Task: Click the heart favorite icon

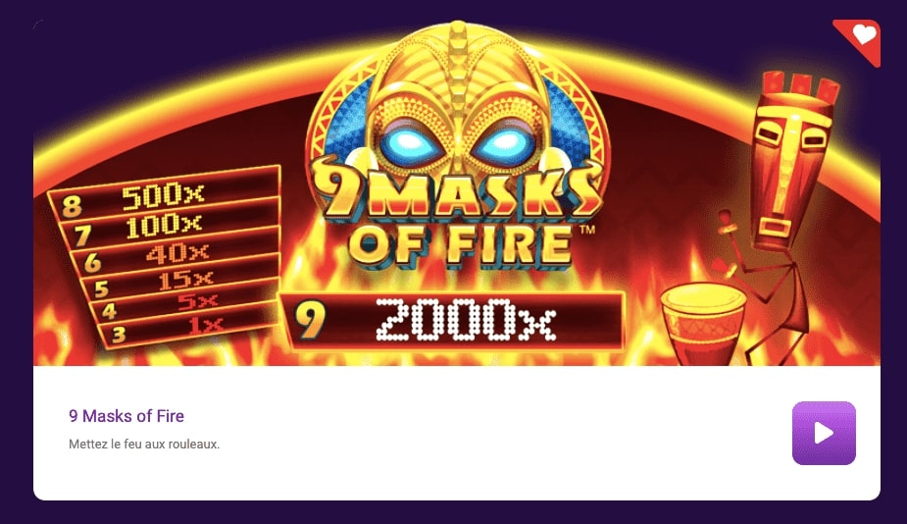Action: [x=864, y=34]
